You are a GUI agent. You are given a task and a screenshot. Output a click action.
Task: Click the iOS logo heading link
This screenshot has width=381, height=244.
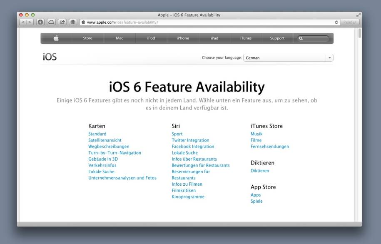(x=50, y=57)
